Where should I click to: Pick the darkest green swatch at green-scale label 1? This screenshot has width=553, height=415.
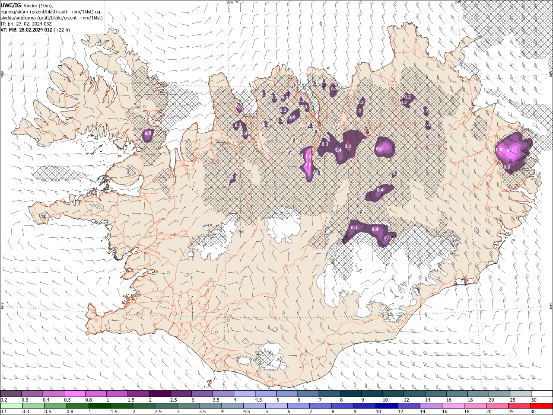tap(99, 406)
